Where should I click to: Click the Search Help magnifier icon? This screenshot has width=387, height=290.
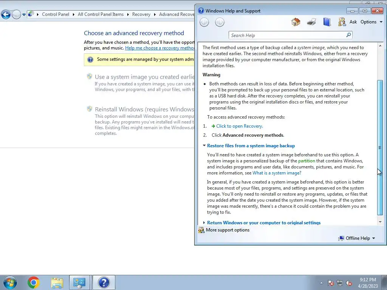click(x=348, y=35)
